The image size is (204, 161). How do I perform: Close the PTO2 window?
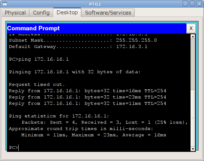(199, 4)
